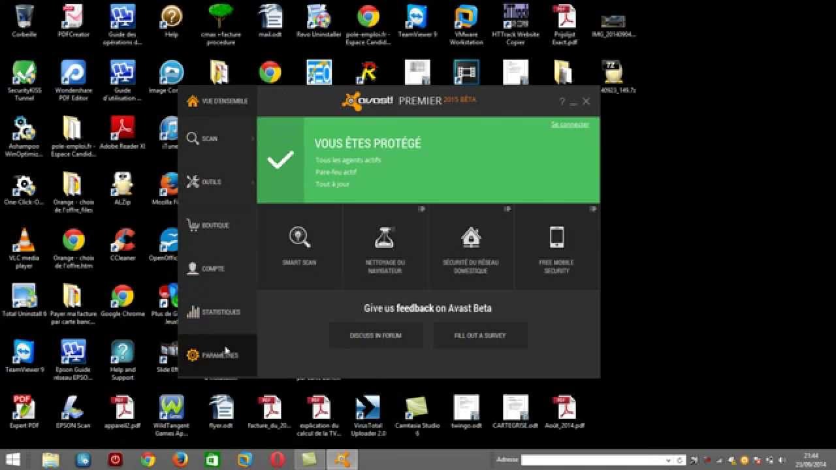Select the Help and Support desktop icon
836x470 pixels.
pos(122,360)
